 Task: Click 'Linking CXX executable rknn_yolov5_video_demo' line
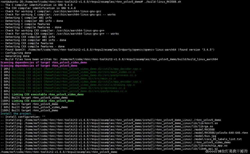42,94
